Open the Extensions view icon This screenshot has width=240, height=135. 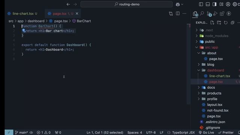pos(222,13)
